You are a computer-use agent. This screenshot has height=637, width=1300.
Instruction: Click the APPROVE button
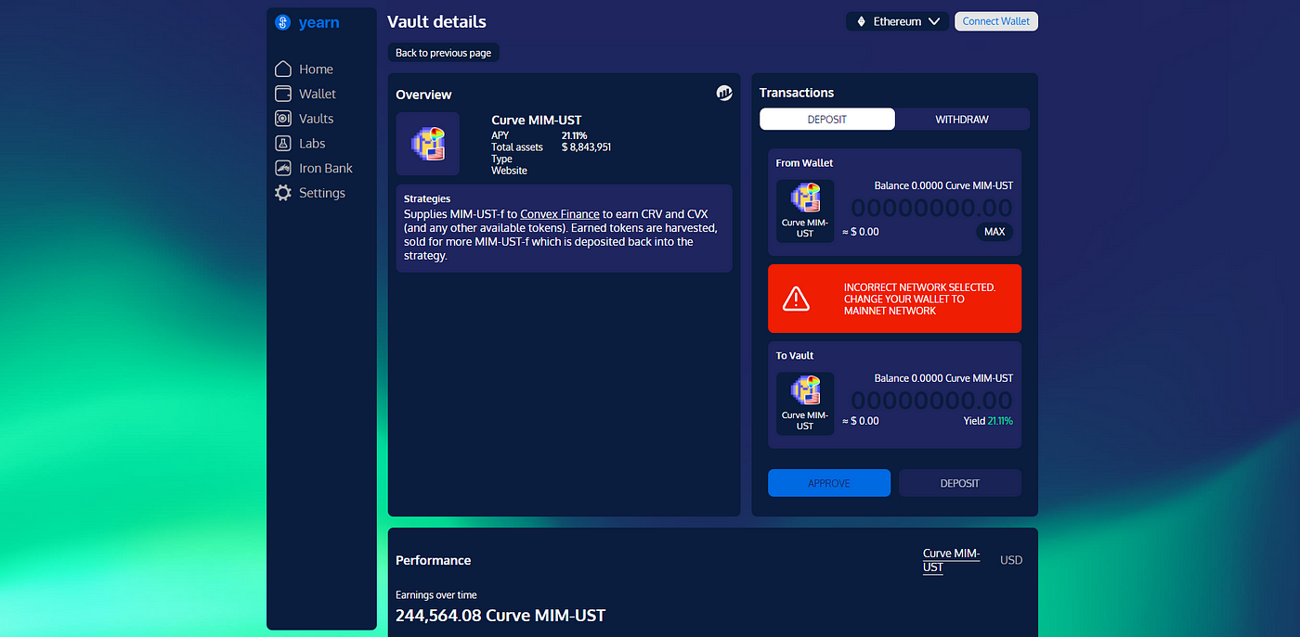tap(829, 483)
